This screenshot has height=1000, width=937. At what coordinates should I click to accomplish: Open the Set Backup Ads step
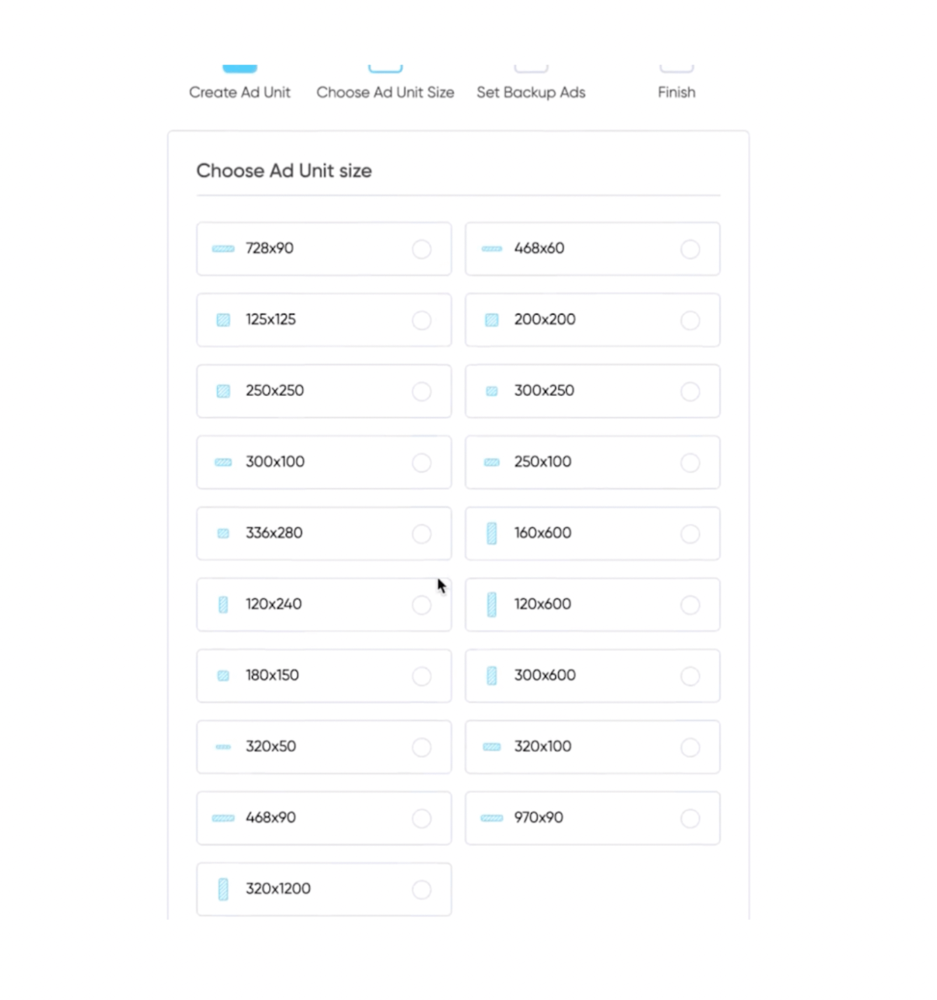coord(530,92)
